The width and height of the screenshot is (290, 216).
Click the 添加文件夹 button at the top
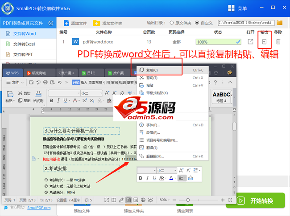(108, 23)
